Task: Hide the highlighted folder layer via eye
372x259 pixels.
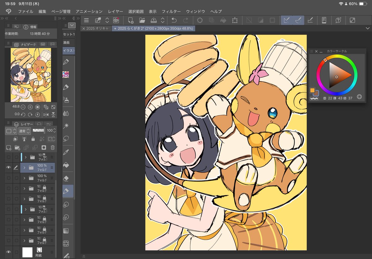Action: pyautogui.click(x=8, y=168)
